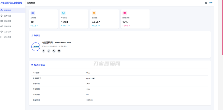Click the pink vertical scrollbar on right
Image resolution: width=223 pixels, height=110 pixels.
tap(222, 26)
